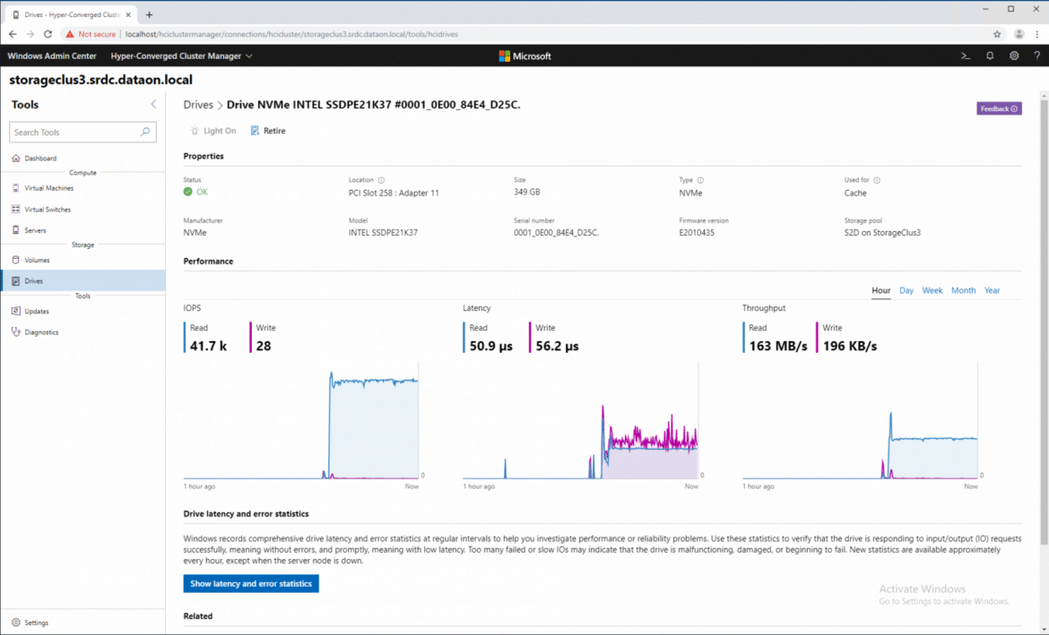Click the IOPS Write value 28

coord(264,347)
